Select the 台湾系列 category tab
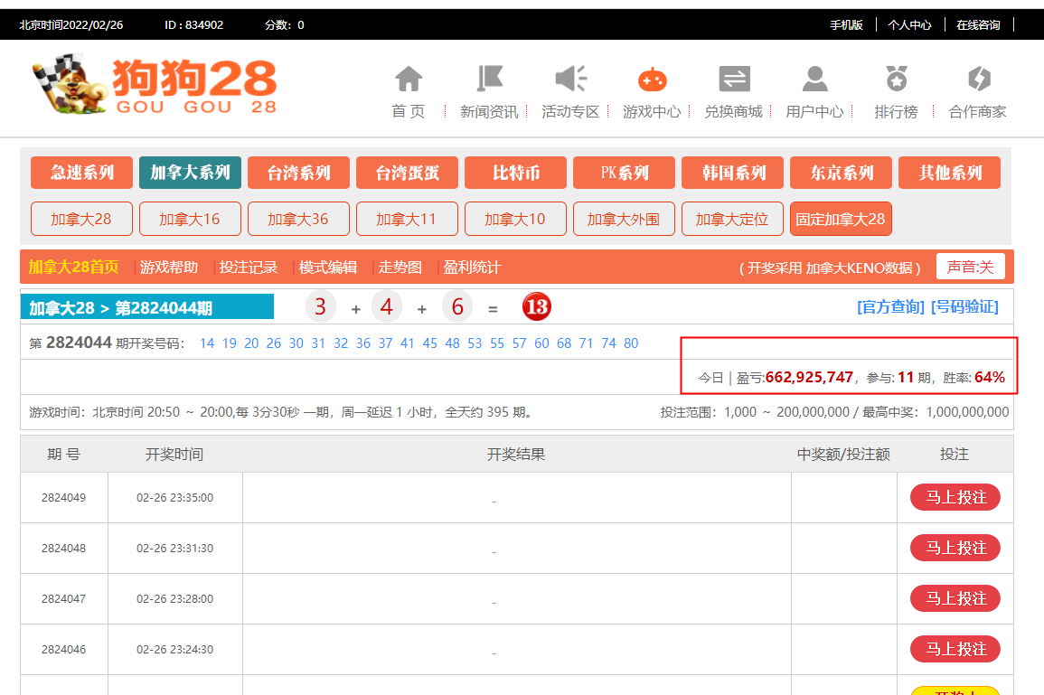Screen dimensions: 1044x695 [298, 173]
